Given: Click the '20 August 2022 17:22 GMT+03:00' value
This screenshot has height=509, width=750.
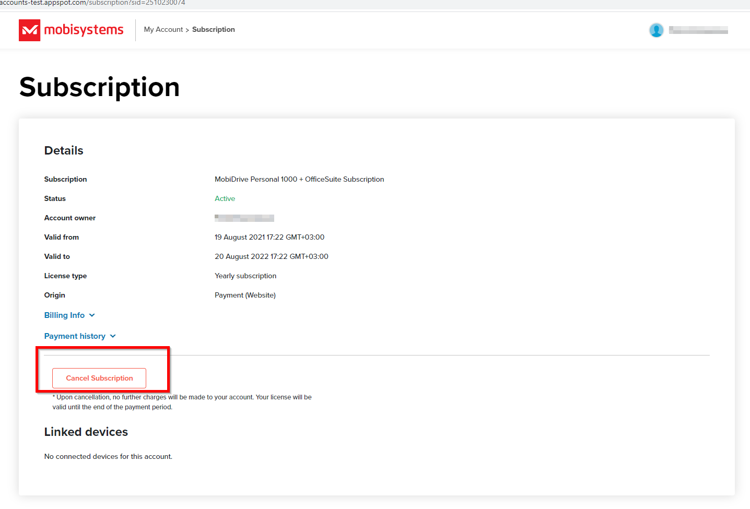Looking at the screenshot, I should 272,256.
